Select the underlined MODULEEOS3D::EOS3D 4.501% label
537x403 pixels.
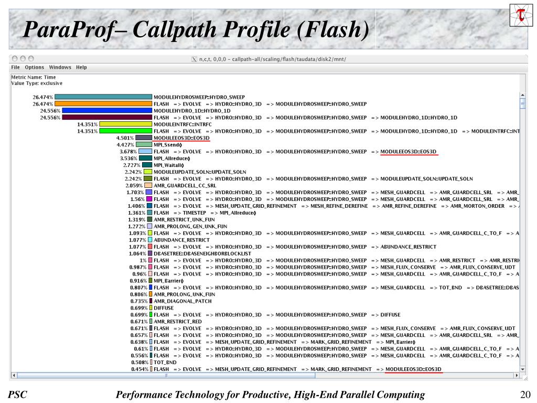181,138
